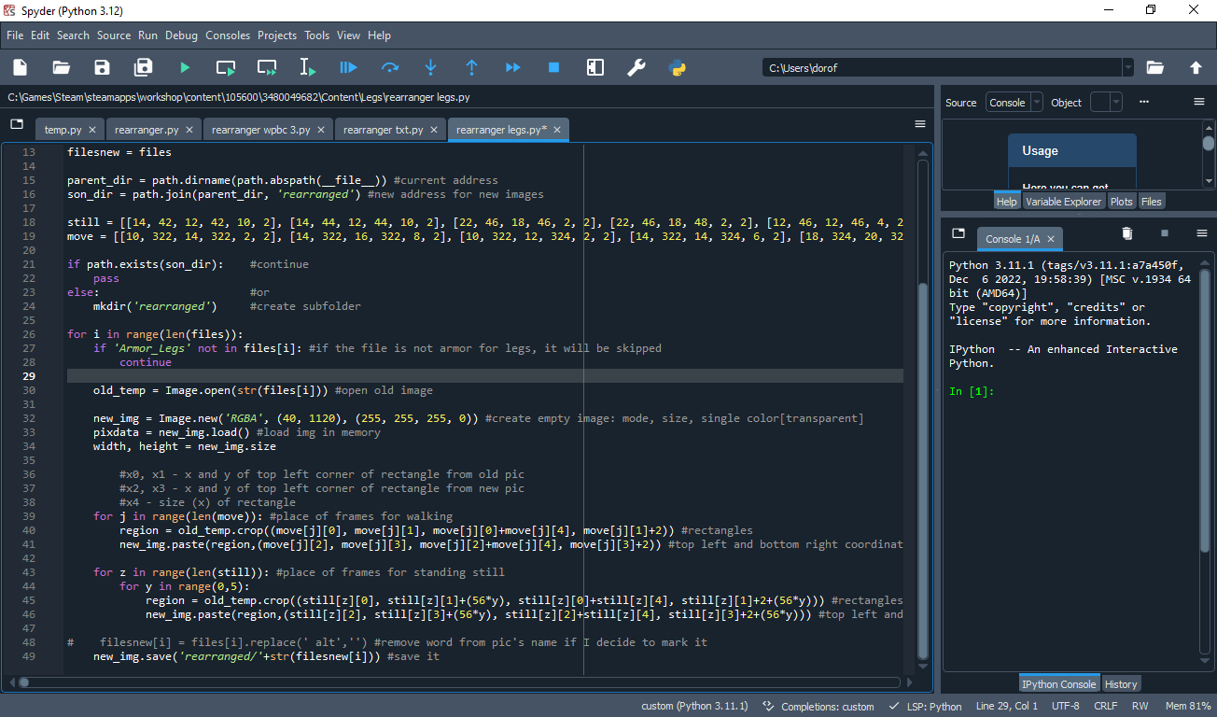Create a new file with toolbar icon
The height and width of the screenshot is (717, 1217).
[21, 67]
